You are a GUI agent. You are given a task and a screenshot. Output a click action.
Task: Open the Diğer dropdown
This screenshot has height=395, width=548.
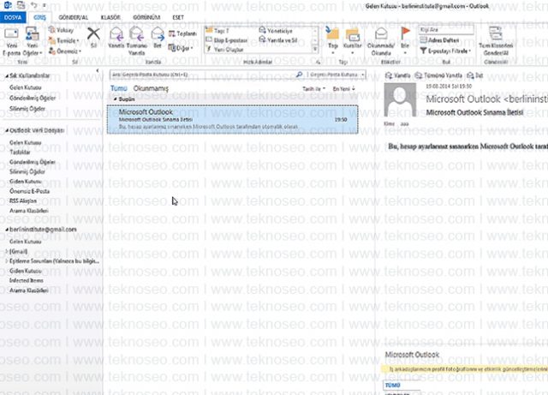point(181,48)
